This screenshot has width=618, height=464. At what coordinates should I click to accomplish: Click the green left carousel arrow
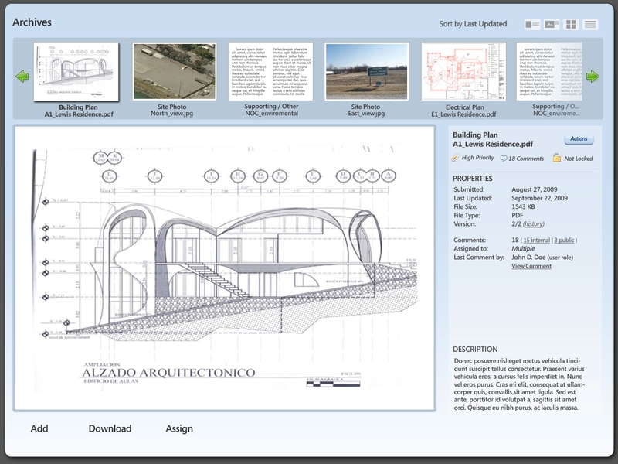pos(22,76)
